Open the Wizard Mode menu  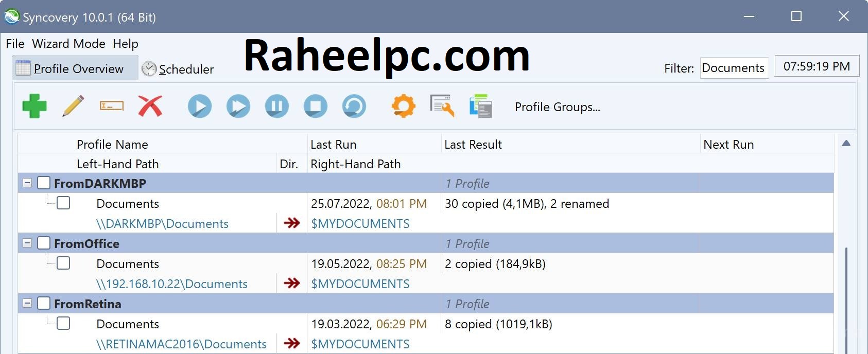coord(68,44)
